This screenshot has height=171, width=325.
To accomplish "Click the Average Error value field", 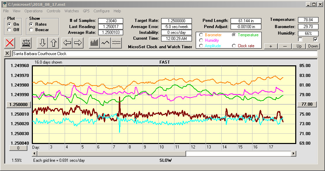I will coord(177,27).
